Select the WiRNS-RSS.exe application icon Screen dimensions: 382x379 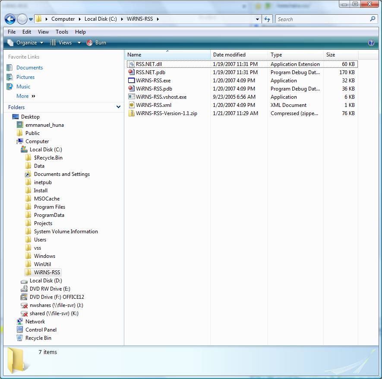(132, 81)
